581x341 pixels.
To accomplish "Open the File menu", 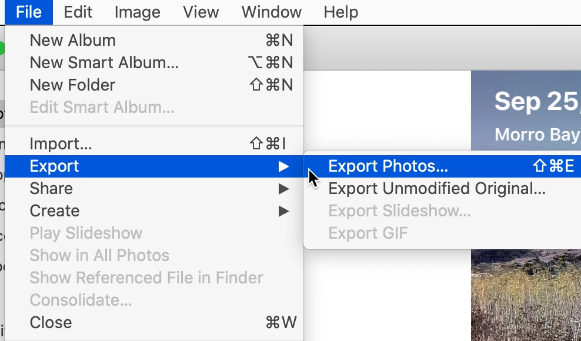I will (29, 12).
